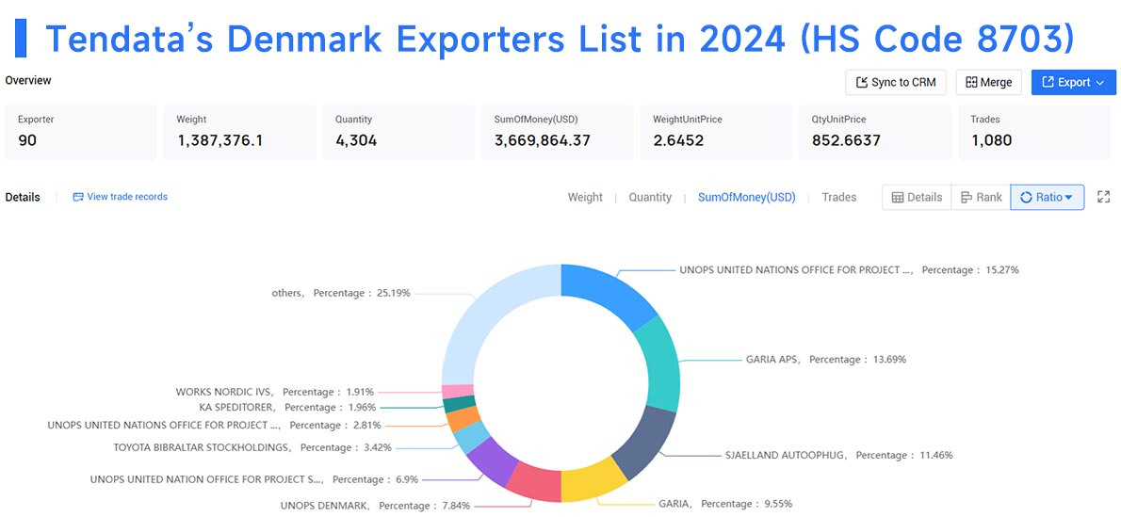Show the Rank chart view

coord(981,198)
